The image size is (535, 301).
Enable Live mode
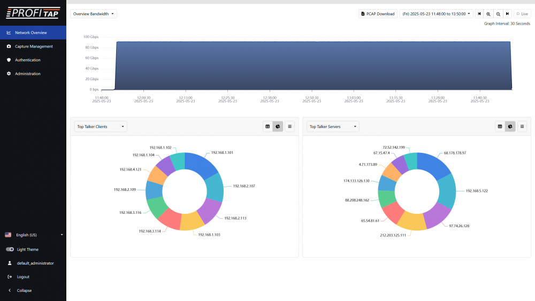(522, 14)
